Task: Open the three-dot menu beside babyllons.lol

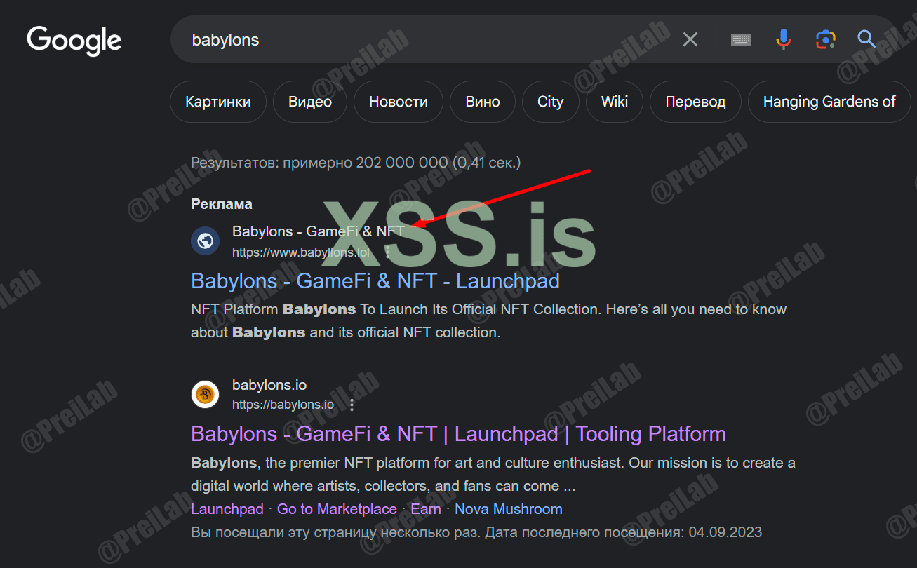Action: click(x=387, y=252)
